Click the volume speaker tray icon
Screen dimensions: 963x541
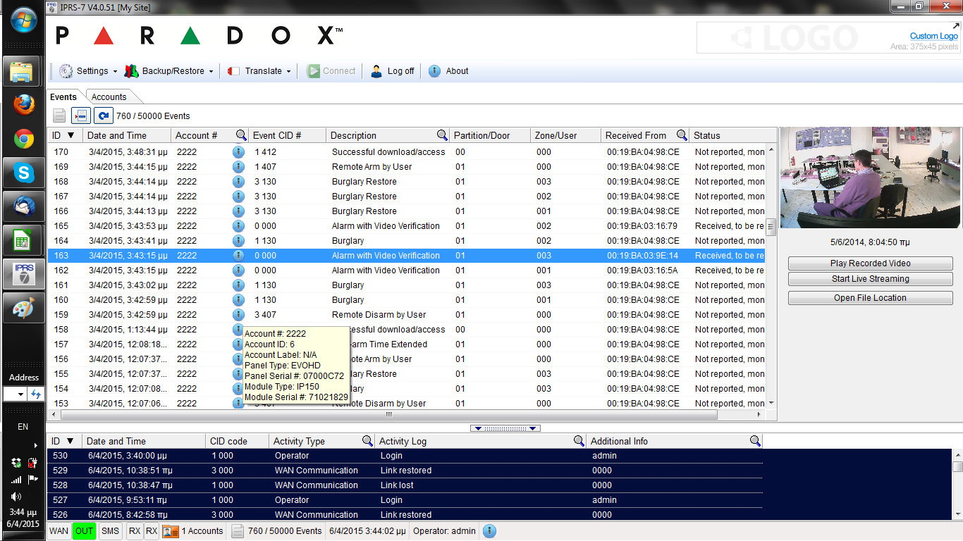click(x=16, y=497)
